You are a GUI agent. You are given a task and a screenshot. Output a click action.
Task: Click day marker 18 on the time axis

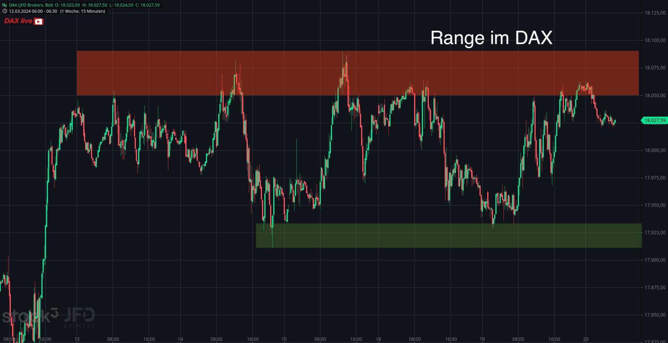(x=379, y=339)
